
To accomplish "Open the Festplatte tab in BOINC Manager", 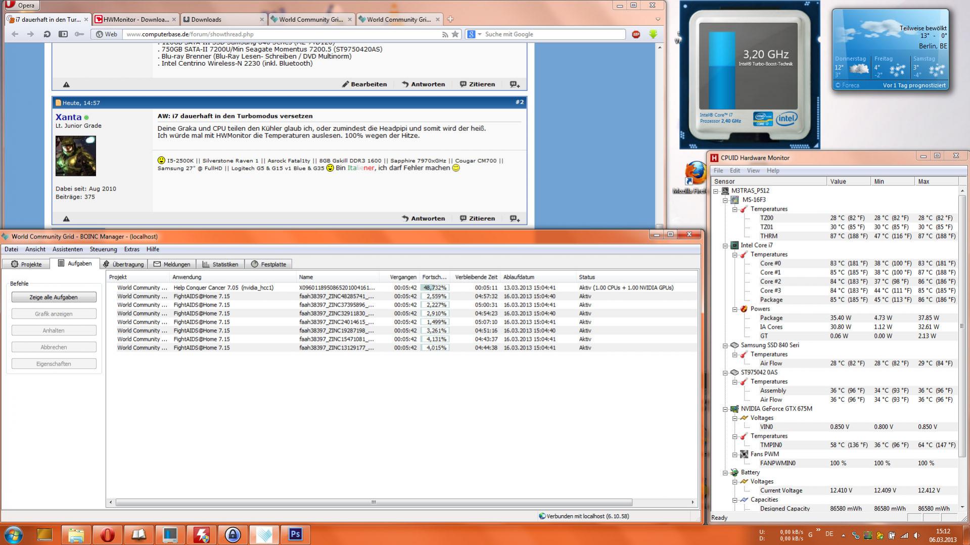I will (268, 264).
